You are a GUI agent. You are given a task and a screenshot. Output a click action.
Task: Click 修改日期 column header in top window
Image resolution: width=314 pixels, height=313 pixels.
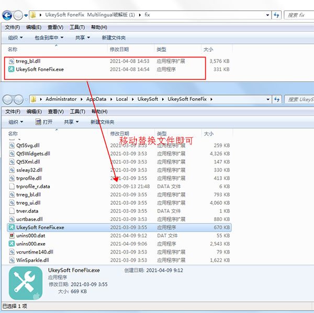(119, 49)
